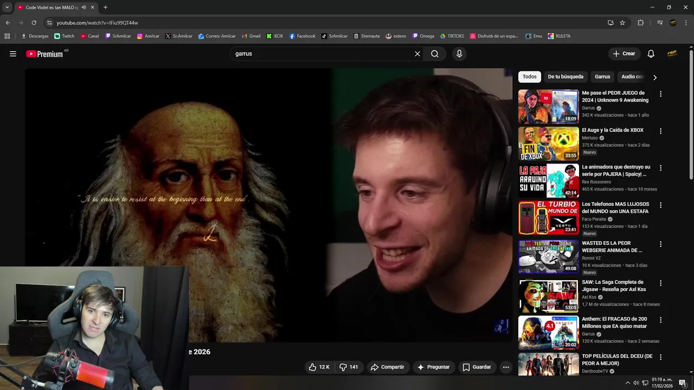Open the Twitch bookmark
Screen dimensions: 694x390
[x=65, y=36]
